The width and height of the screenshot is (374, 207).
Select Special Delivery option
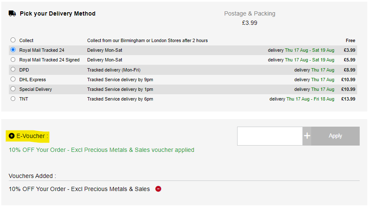point(13,89)
